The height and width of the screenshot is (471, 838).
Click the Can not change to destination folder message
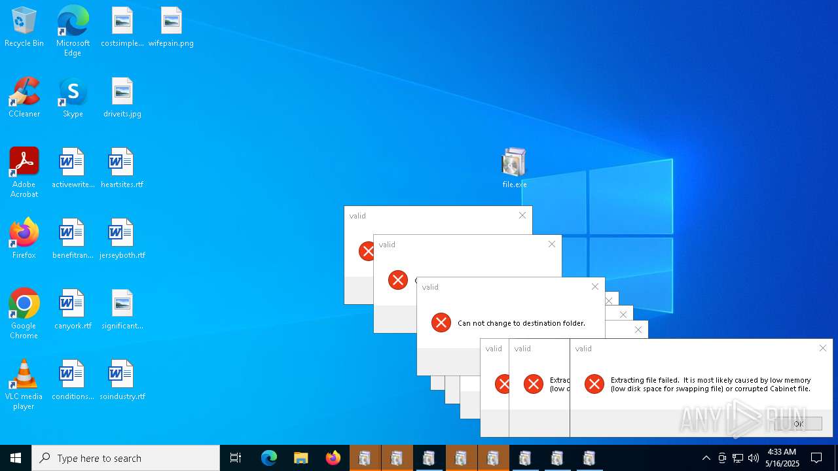[x=521, y=323]
